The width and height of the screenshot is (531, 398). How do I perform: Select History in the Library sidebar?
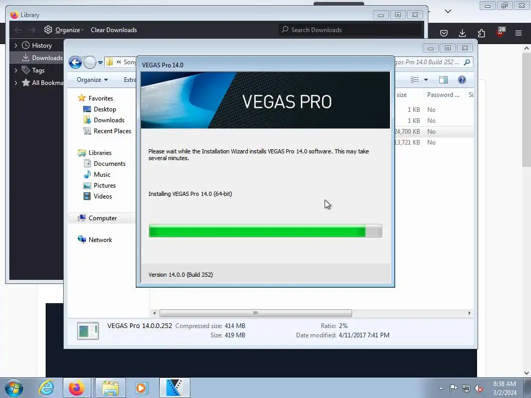pos(37,46)
